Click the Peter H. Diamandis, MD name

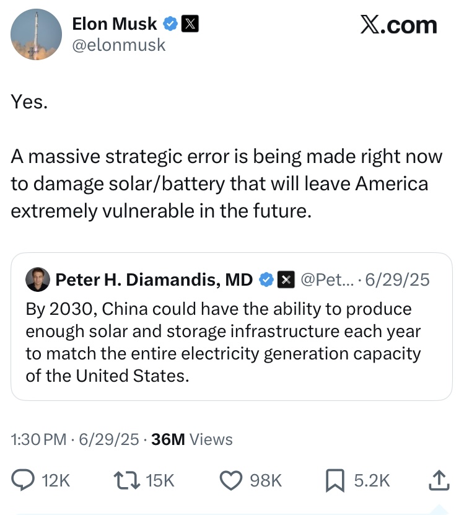(154, 280)
